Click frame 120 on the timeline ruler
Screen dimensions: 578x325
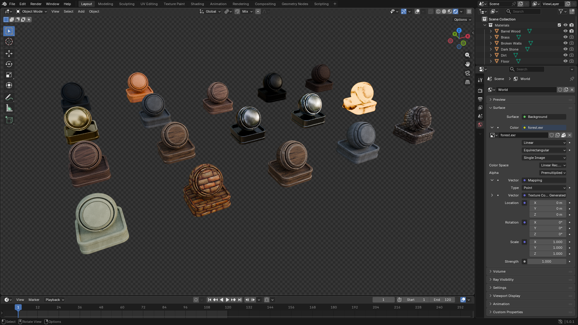(228, 307)
